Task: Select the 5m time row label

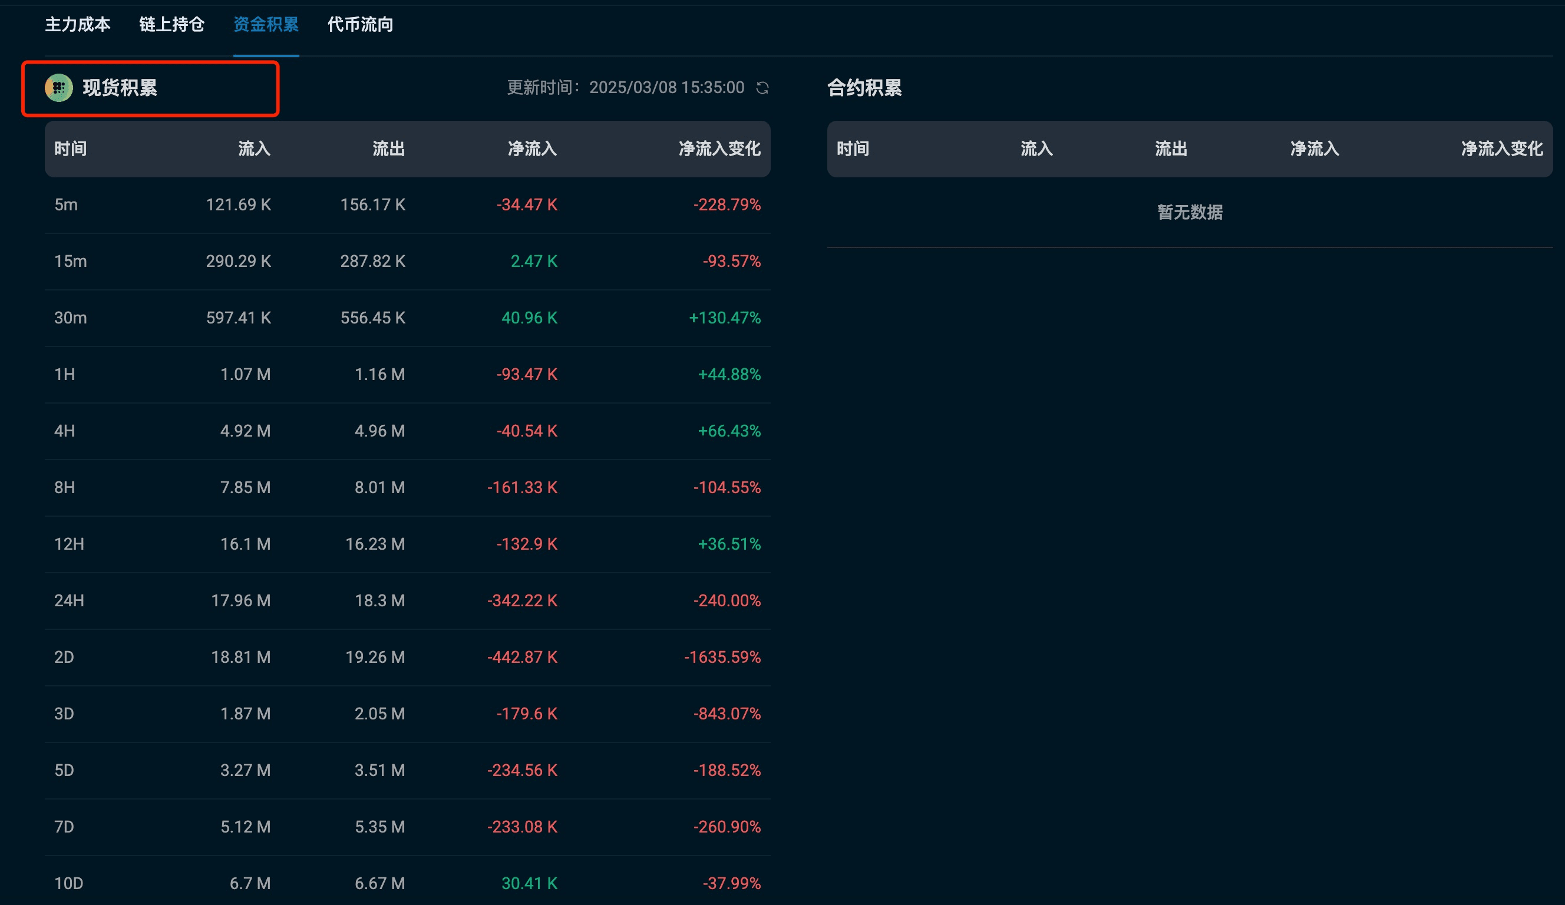Action: 66,205
